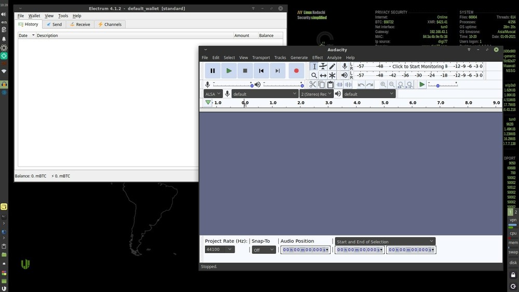Toggle the timeline pinned play head triangle
Image resolution: width=519 pixels, height=292 pixels.
tap(208, 103)
